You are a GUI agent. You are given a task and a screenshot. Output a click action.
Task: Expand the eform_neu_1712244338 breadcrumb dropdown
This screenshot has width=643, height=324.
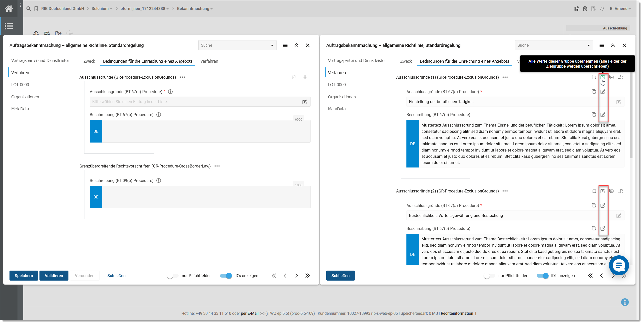tap(167, 9)
